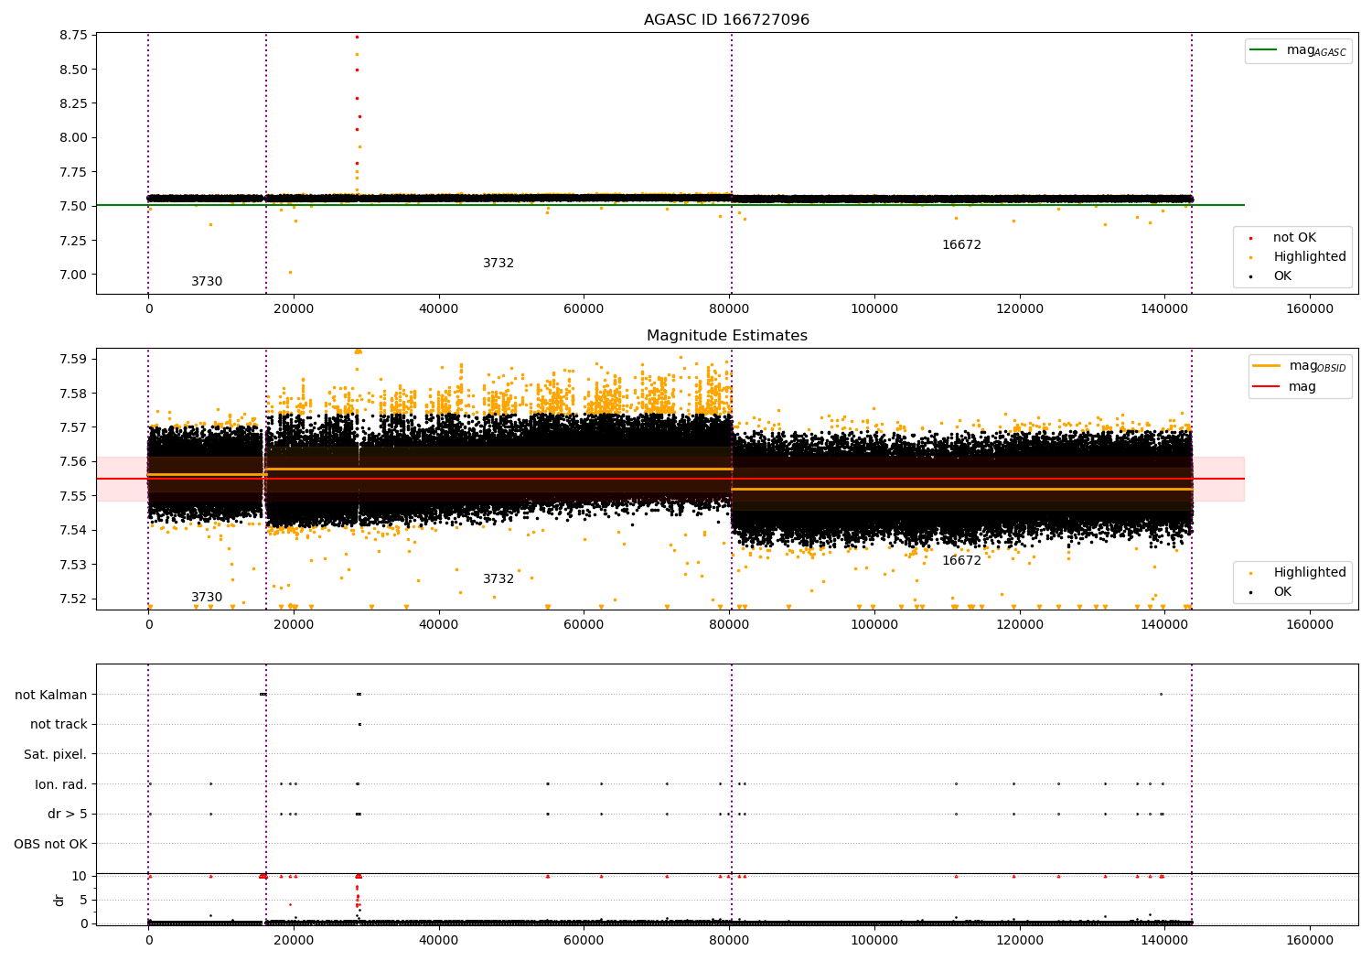The image size is (1372, 961).
Task: Select "OK" legend entry in Magnitude Estimates plot
Action: point(1271,592)
